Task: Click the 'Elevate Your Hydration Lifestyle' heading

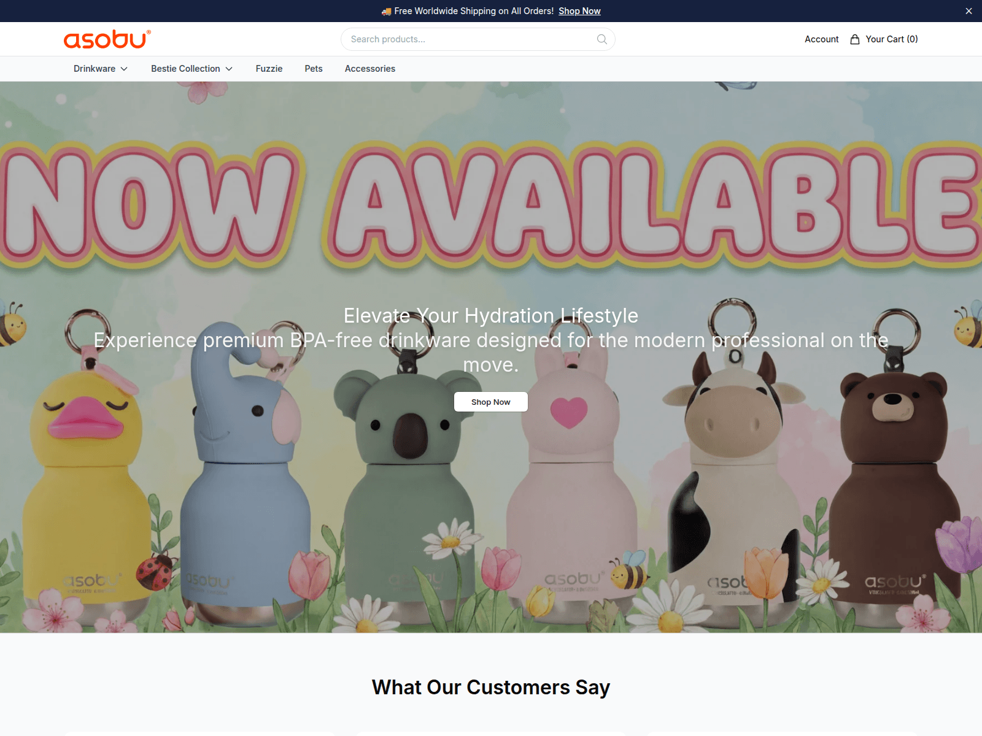Action: (491, 316)
